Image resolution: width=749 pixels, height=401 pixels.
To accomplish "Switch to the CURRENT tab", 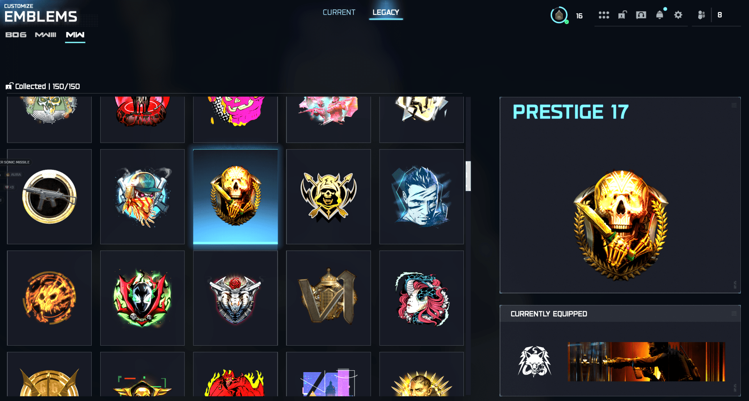I will click(x=339, y=12).
